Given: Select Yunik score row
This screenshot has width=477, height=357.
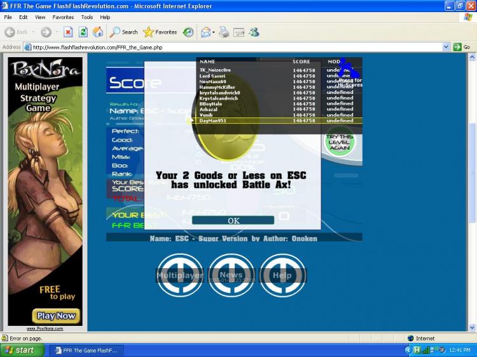Looking at the screenshot, I should [279, 115].
